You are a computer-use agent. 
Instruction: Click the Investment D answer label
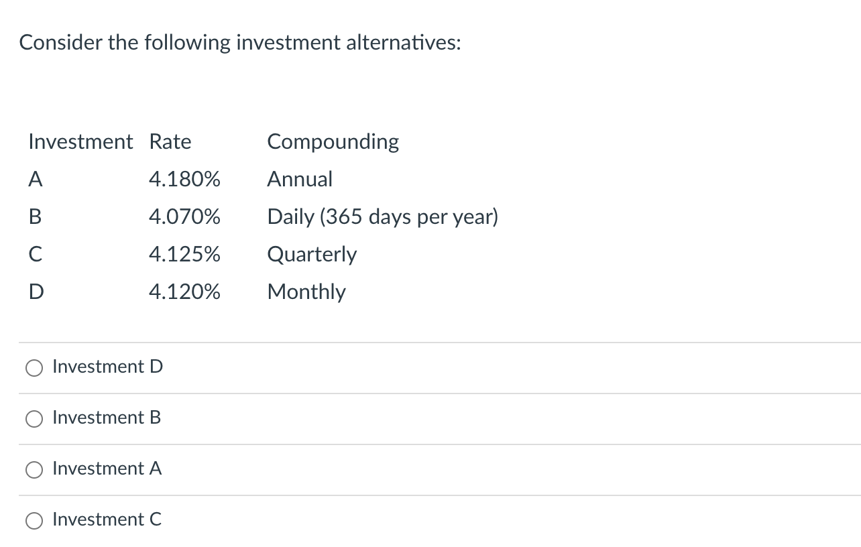coord(107,367)
